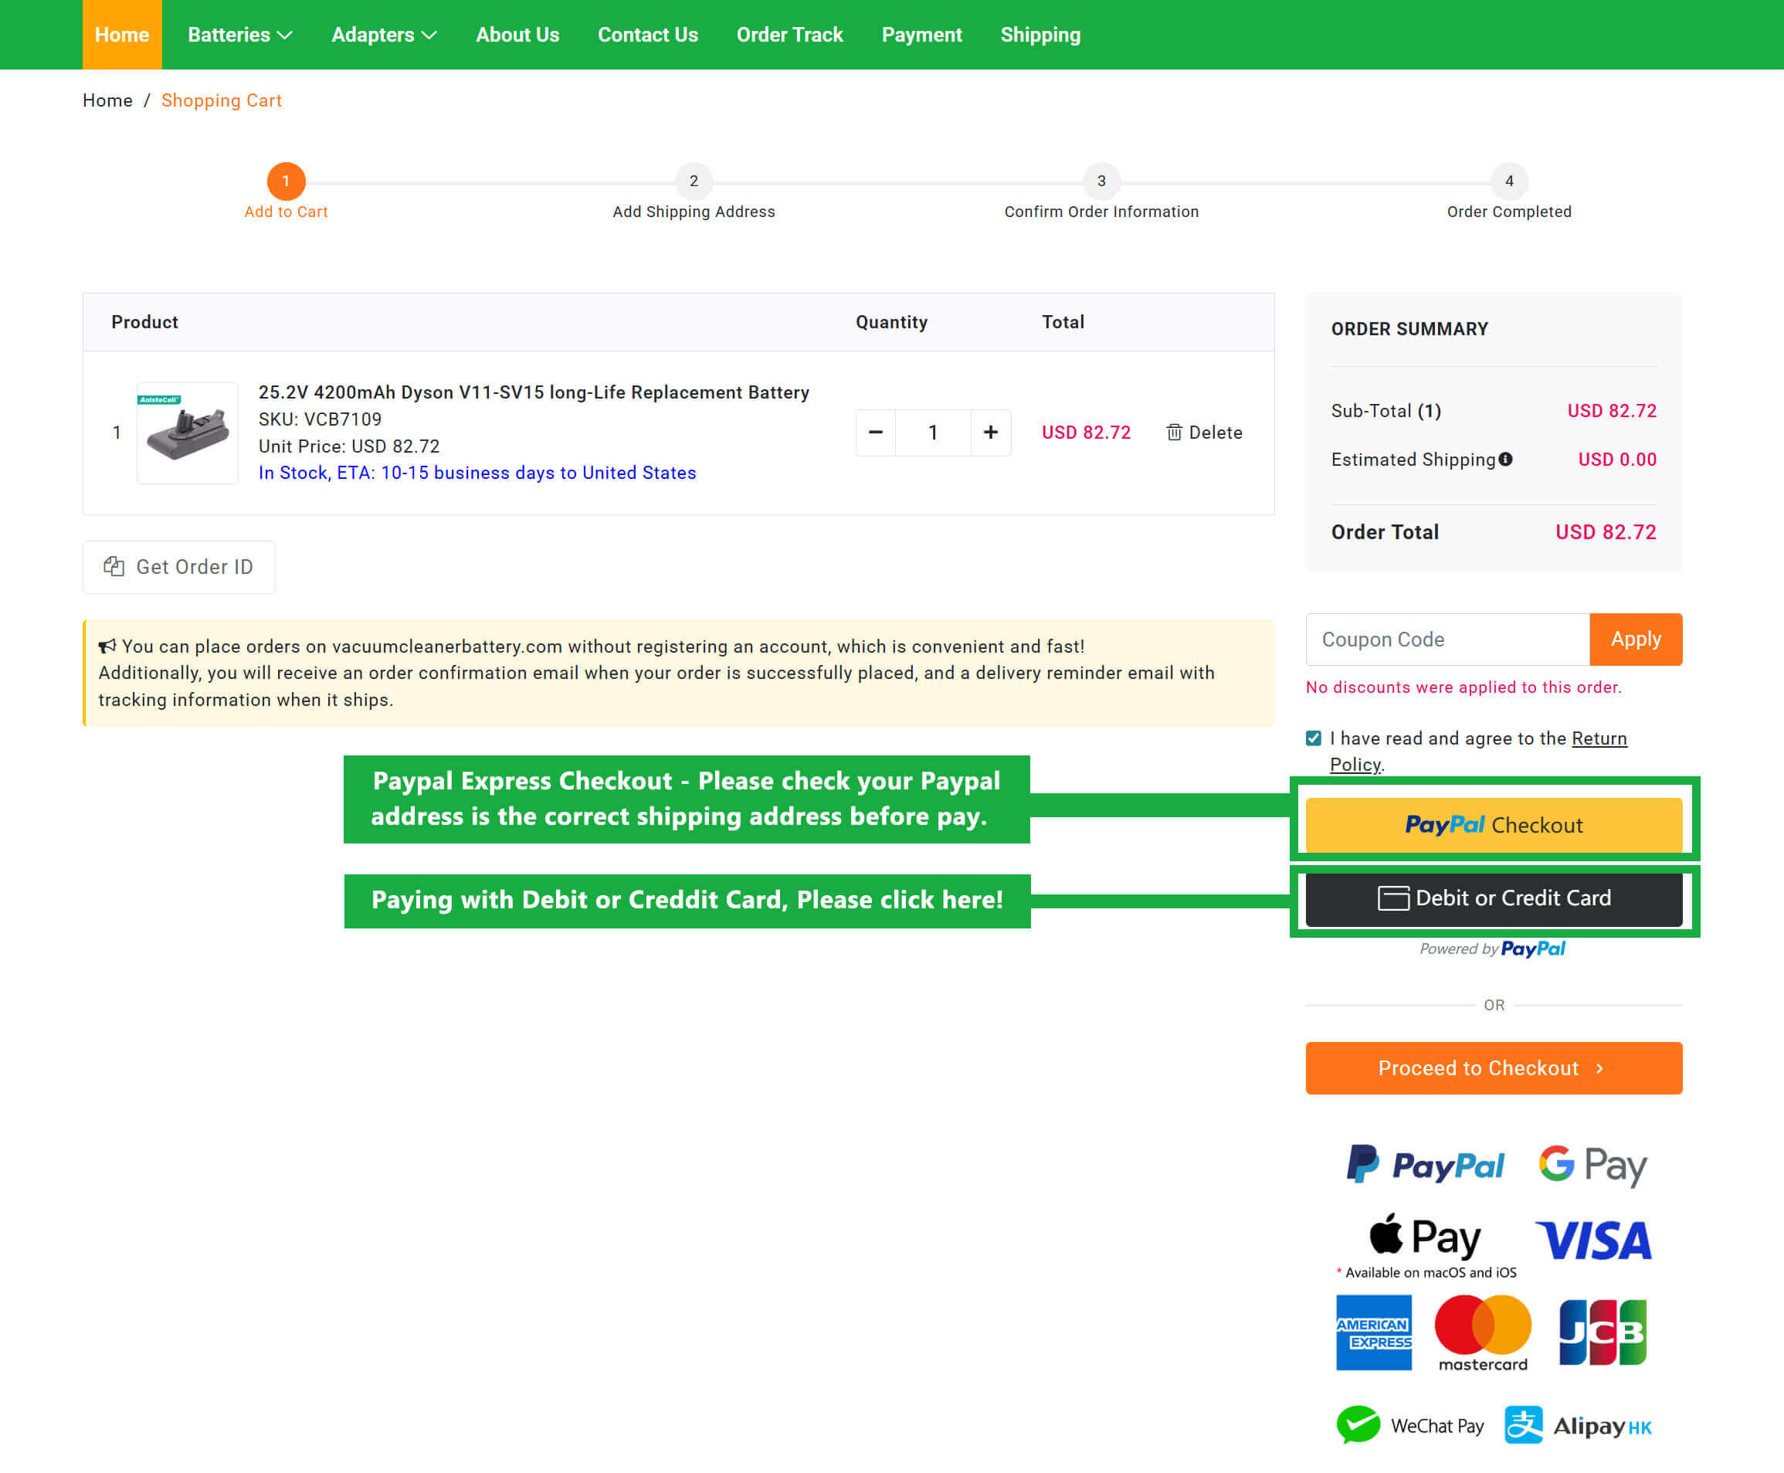Expand the Adapters dropdown menu

(x=383, y=35)
